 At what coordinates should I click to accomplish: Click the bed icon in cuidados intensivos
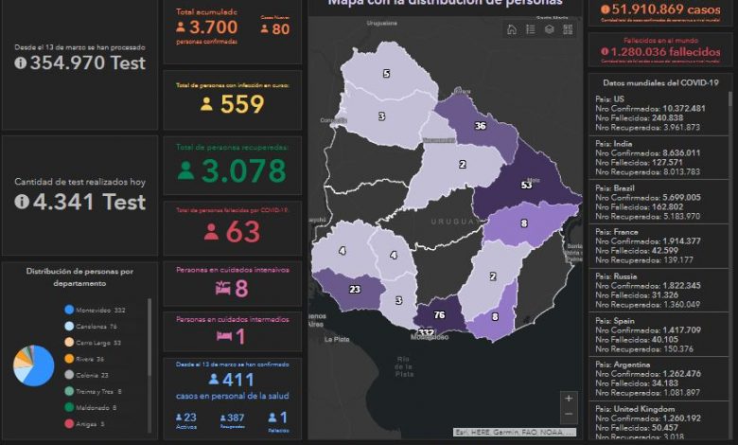pos(223,288)
